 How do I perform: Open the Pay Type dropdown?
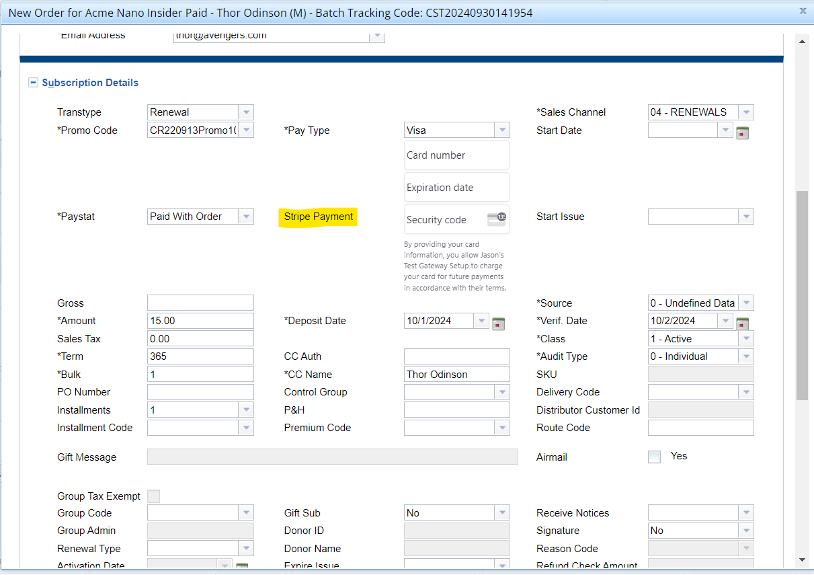point(502,130)
